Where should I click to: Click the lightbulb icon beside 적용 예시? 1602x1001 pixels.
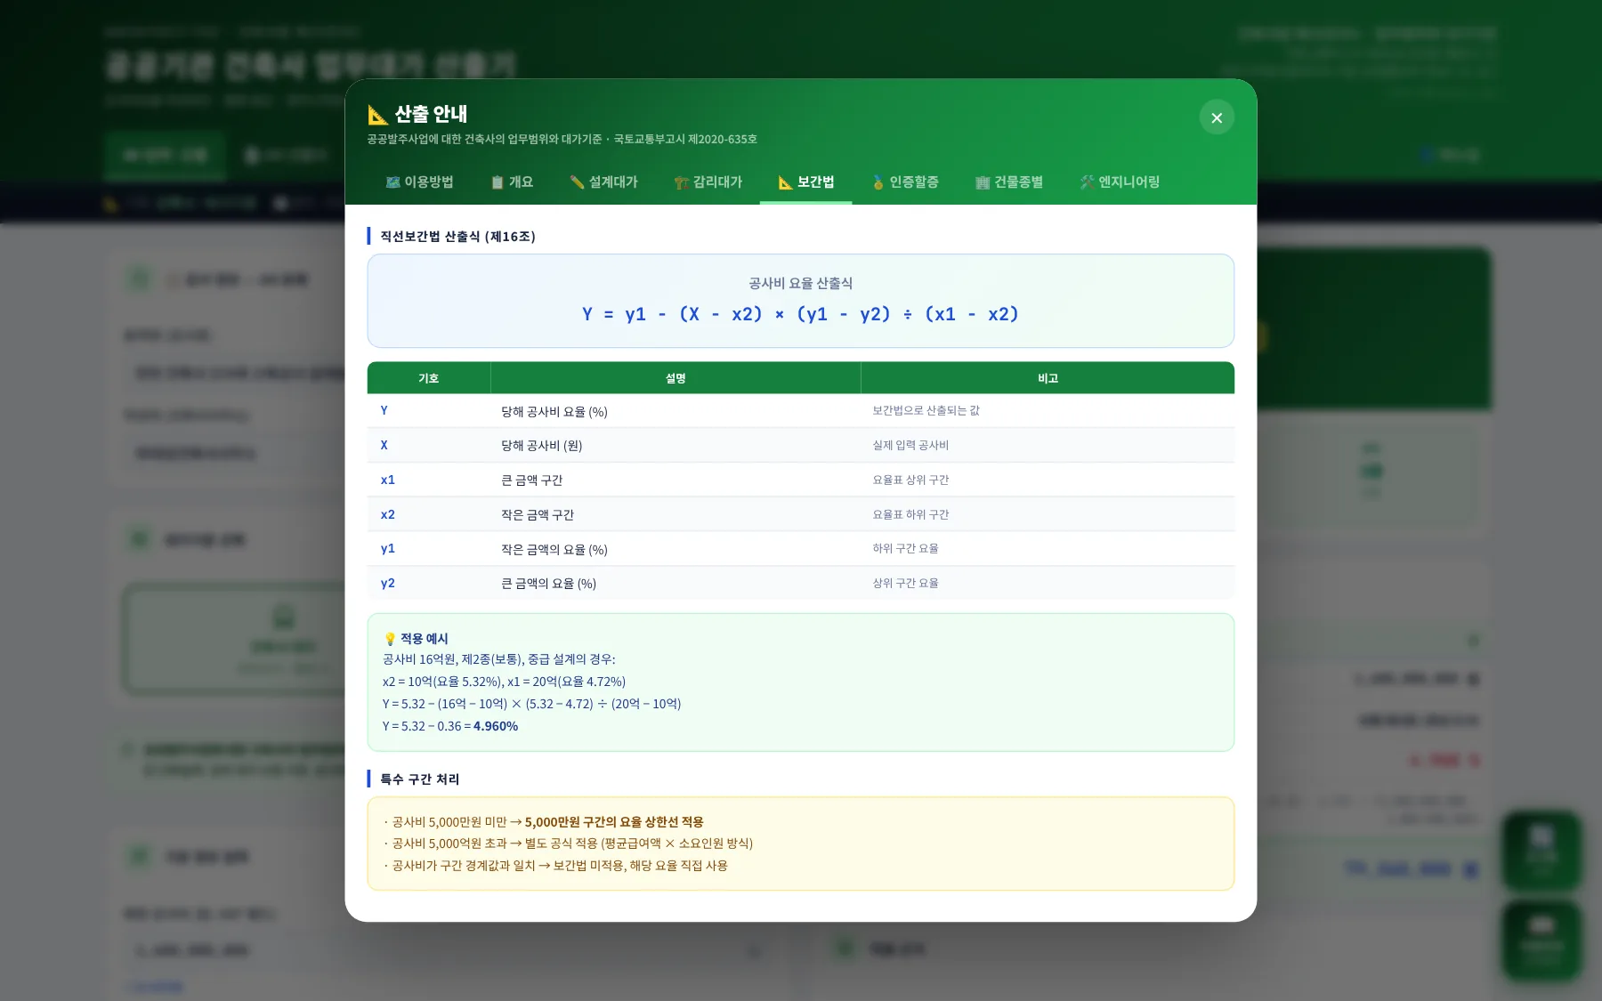[390, 639]
